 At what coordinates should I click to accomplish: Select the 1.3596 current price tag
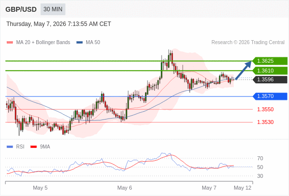click(x=270, y=79)
